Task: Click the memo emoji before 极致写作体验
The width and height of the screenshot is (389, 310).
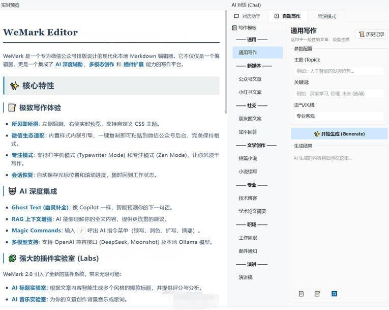Action: point(12,107)
